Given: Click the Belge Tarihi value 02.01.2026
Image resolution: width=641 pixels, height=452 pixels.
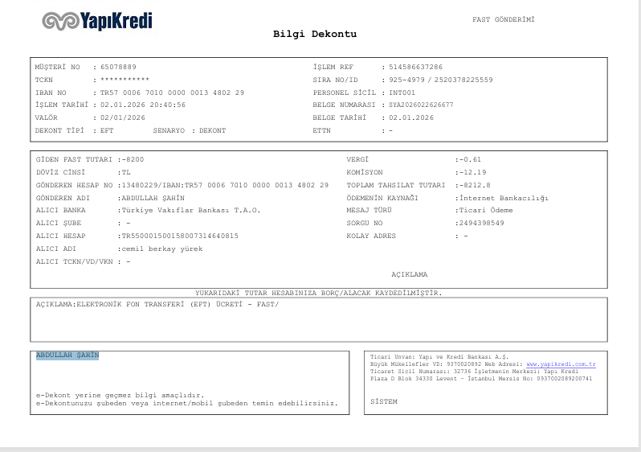Looking at the screenshot, I should pos(410,117).
